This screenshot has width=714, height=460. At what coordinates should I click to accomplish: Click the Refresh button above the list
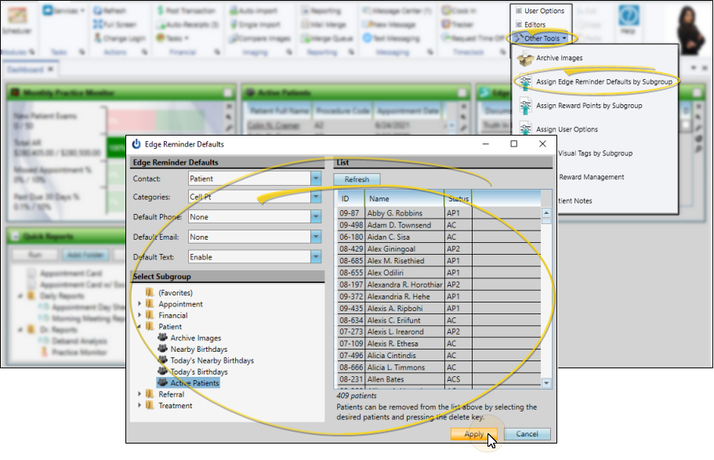(357, 179)
